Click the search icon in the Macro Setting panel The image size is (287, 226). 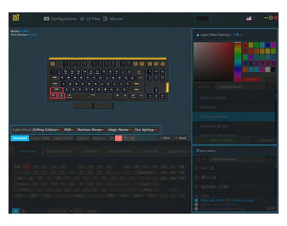click(270, 159)
